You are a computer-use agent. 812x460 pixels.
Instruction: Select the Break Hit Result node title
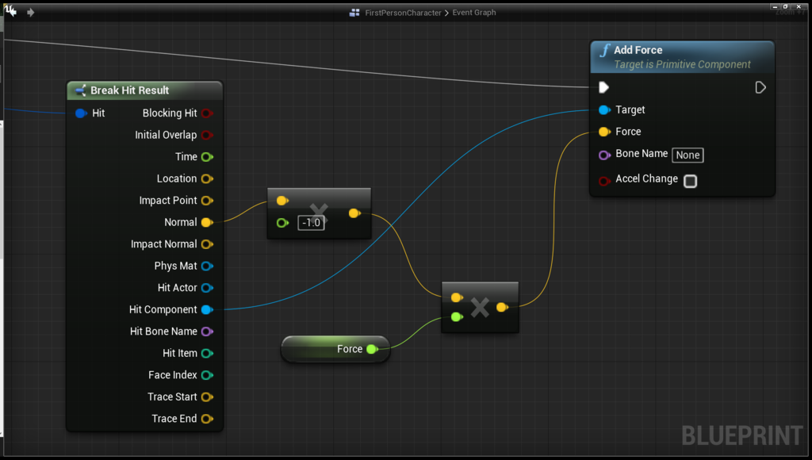[x=129, y=90]
